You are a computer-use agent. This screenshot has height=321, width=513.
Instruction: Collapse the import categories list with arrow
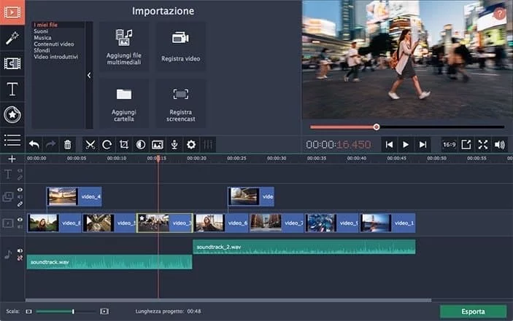[89, 76]
